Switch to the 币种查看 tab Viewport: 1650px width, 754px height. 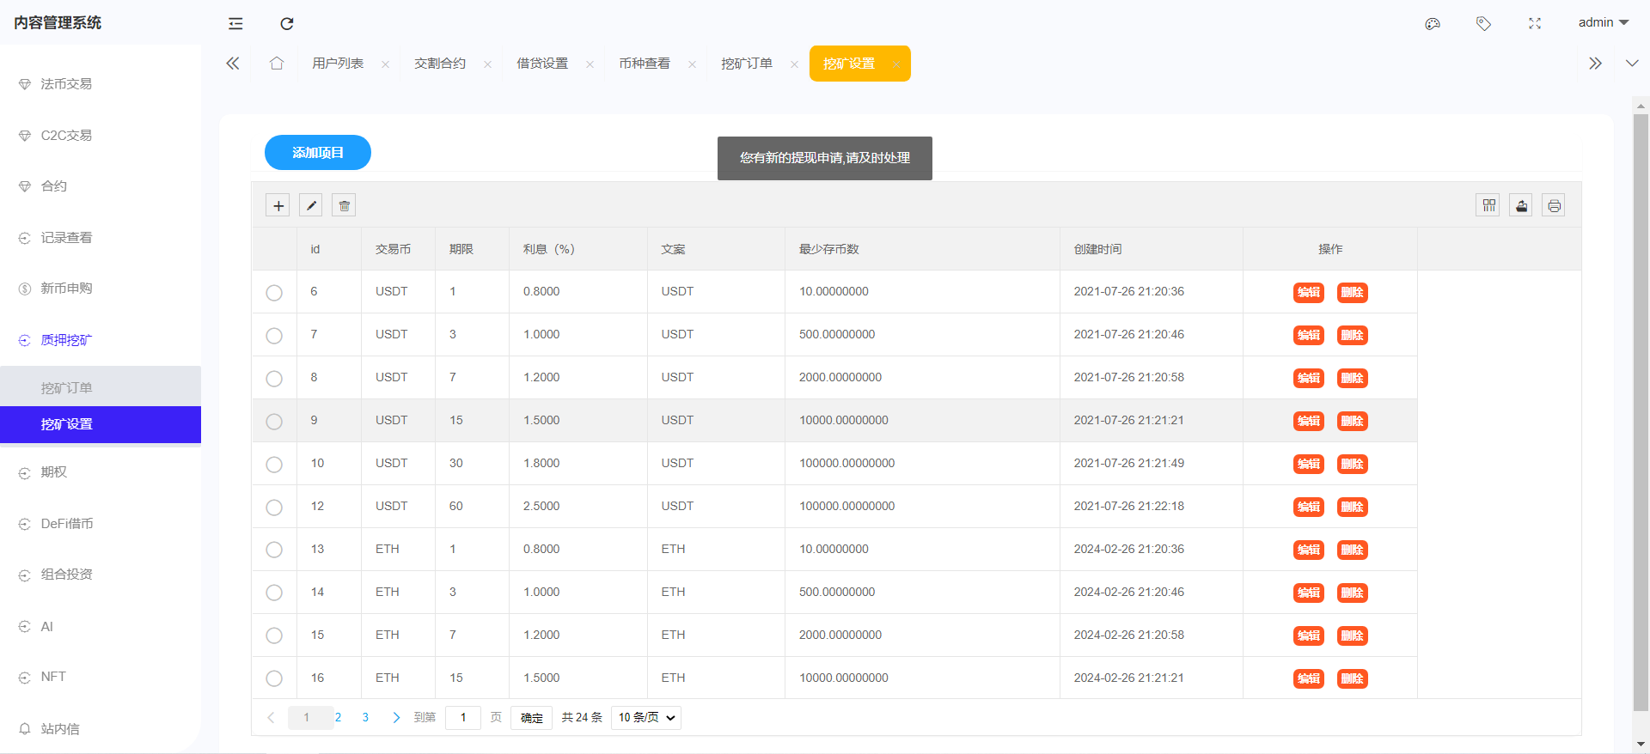coord(645,64)
